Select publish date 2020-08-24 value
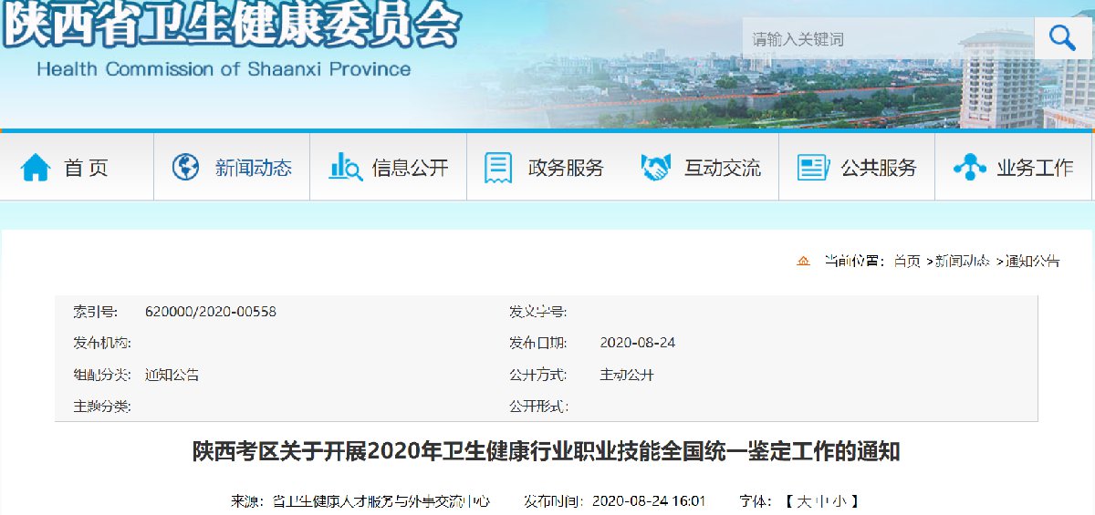The image size is (1095, 515). click(x=638, y=344)
